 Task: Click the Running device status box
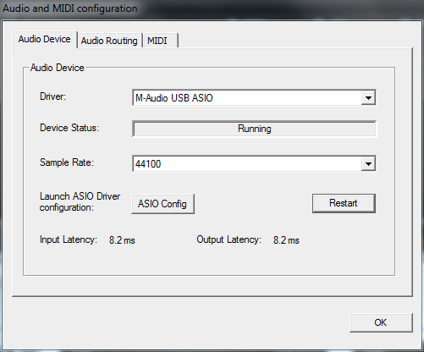pyautogui.click(x=254, y=129)
